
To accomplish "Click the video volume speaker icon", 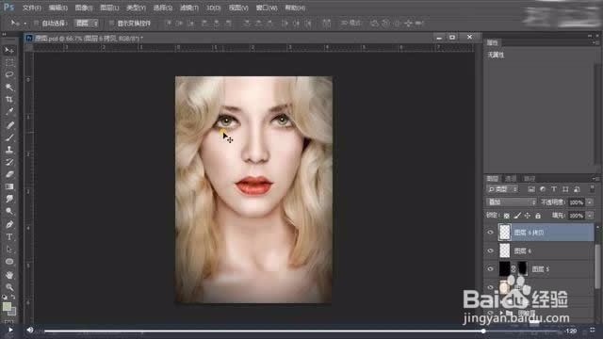I will tap(30, 330).
